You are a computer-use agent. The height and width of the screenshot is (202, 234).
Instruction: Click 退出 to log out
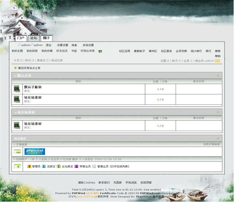48,45
